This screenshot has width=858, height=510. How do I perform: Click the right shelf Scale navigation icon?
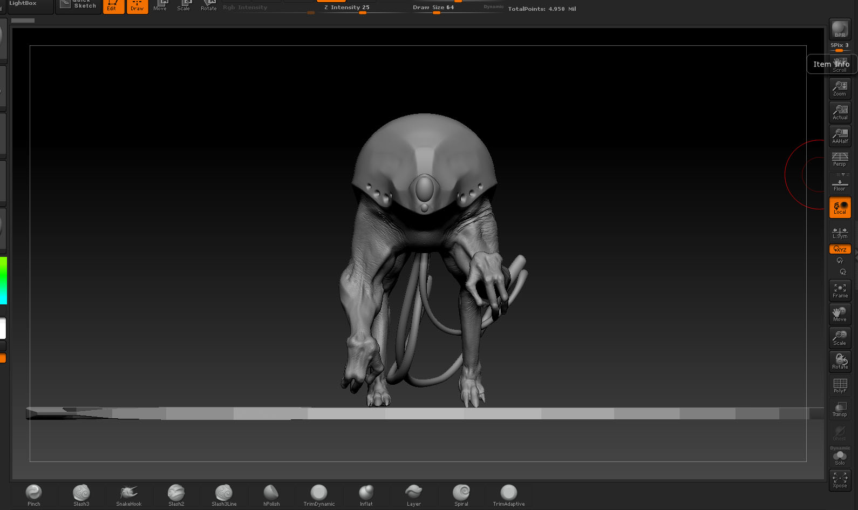(840, 338)
